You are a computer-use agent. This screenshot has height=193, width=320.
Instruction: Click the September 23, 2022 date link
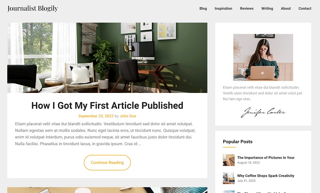coord(96,116)
